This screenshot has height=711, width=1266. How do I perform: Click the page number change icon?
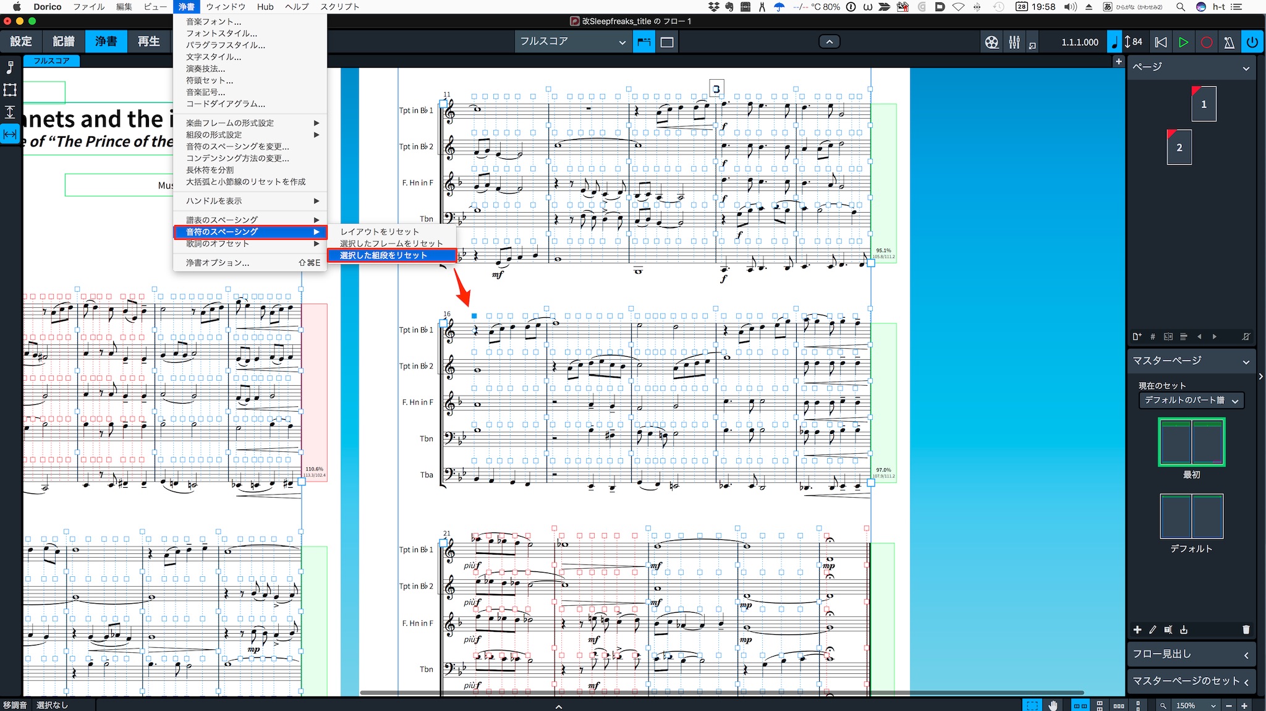[x=1152, y=336]
